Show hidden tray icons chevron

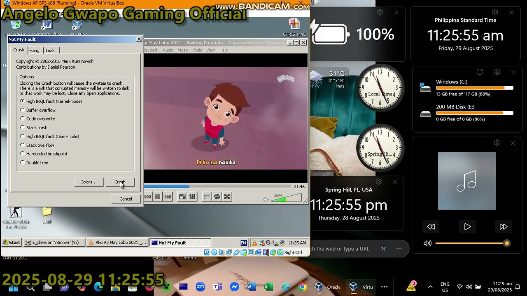click(430, 287)
